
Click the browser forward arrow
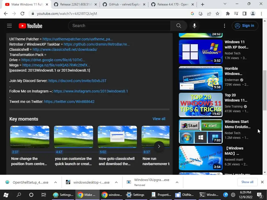pyautogui.click(x=14, y=14)
